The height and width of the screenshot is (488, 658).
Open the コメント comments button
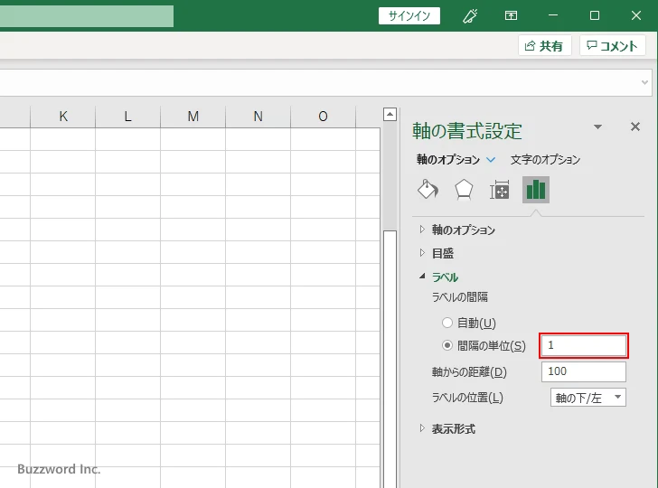coord(612,45)
